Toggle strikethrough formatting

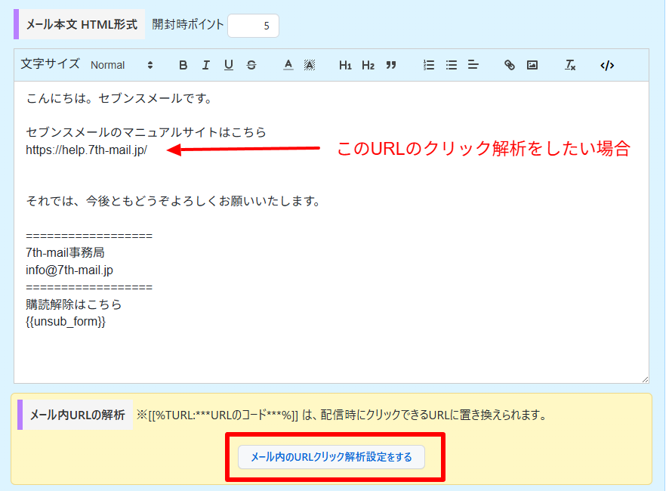(x=251, y=65)
